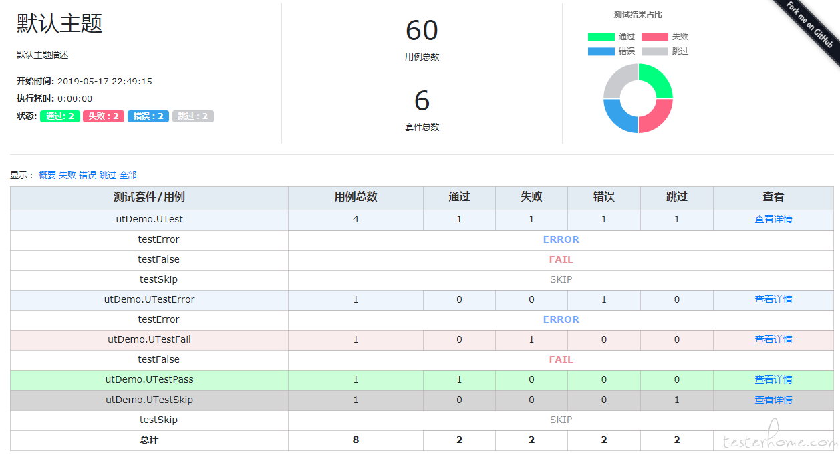Image resolution: width=840 pixels, height=459 pixels.
Task: Click SKIP result under utDemo.UTestSkip
Action: coord(561,420)
